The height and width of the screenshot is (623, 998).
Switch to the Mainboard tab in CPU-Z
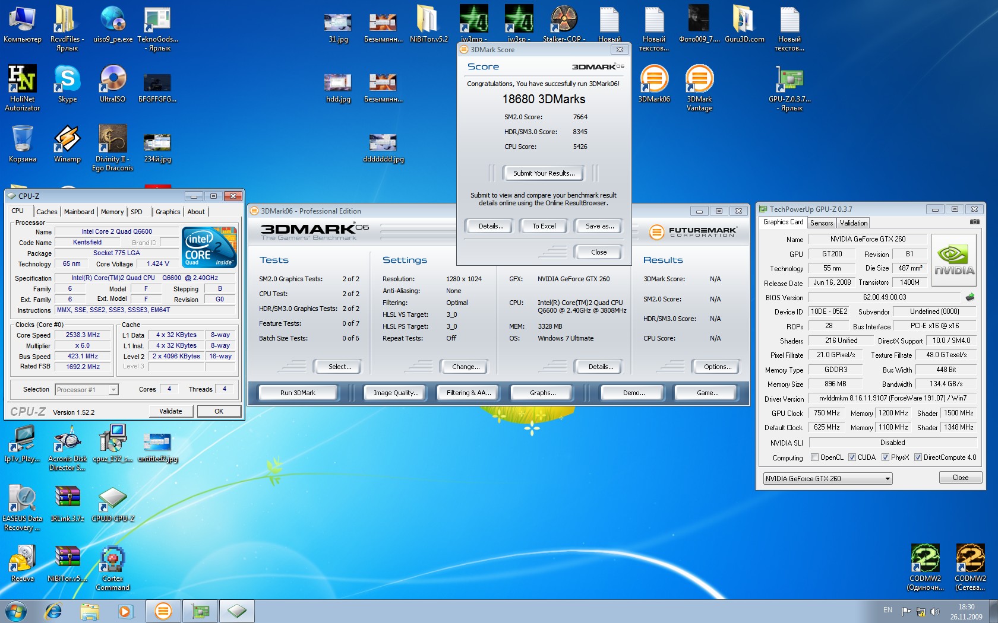tap(79, 212)
